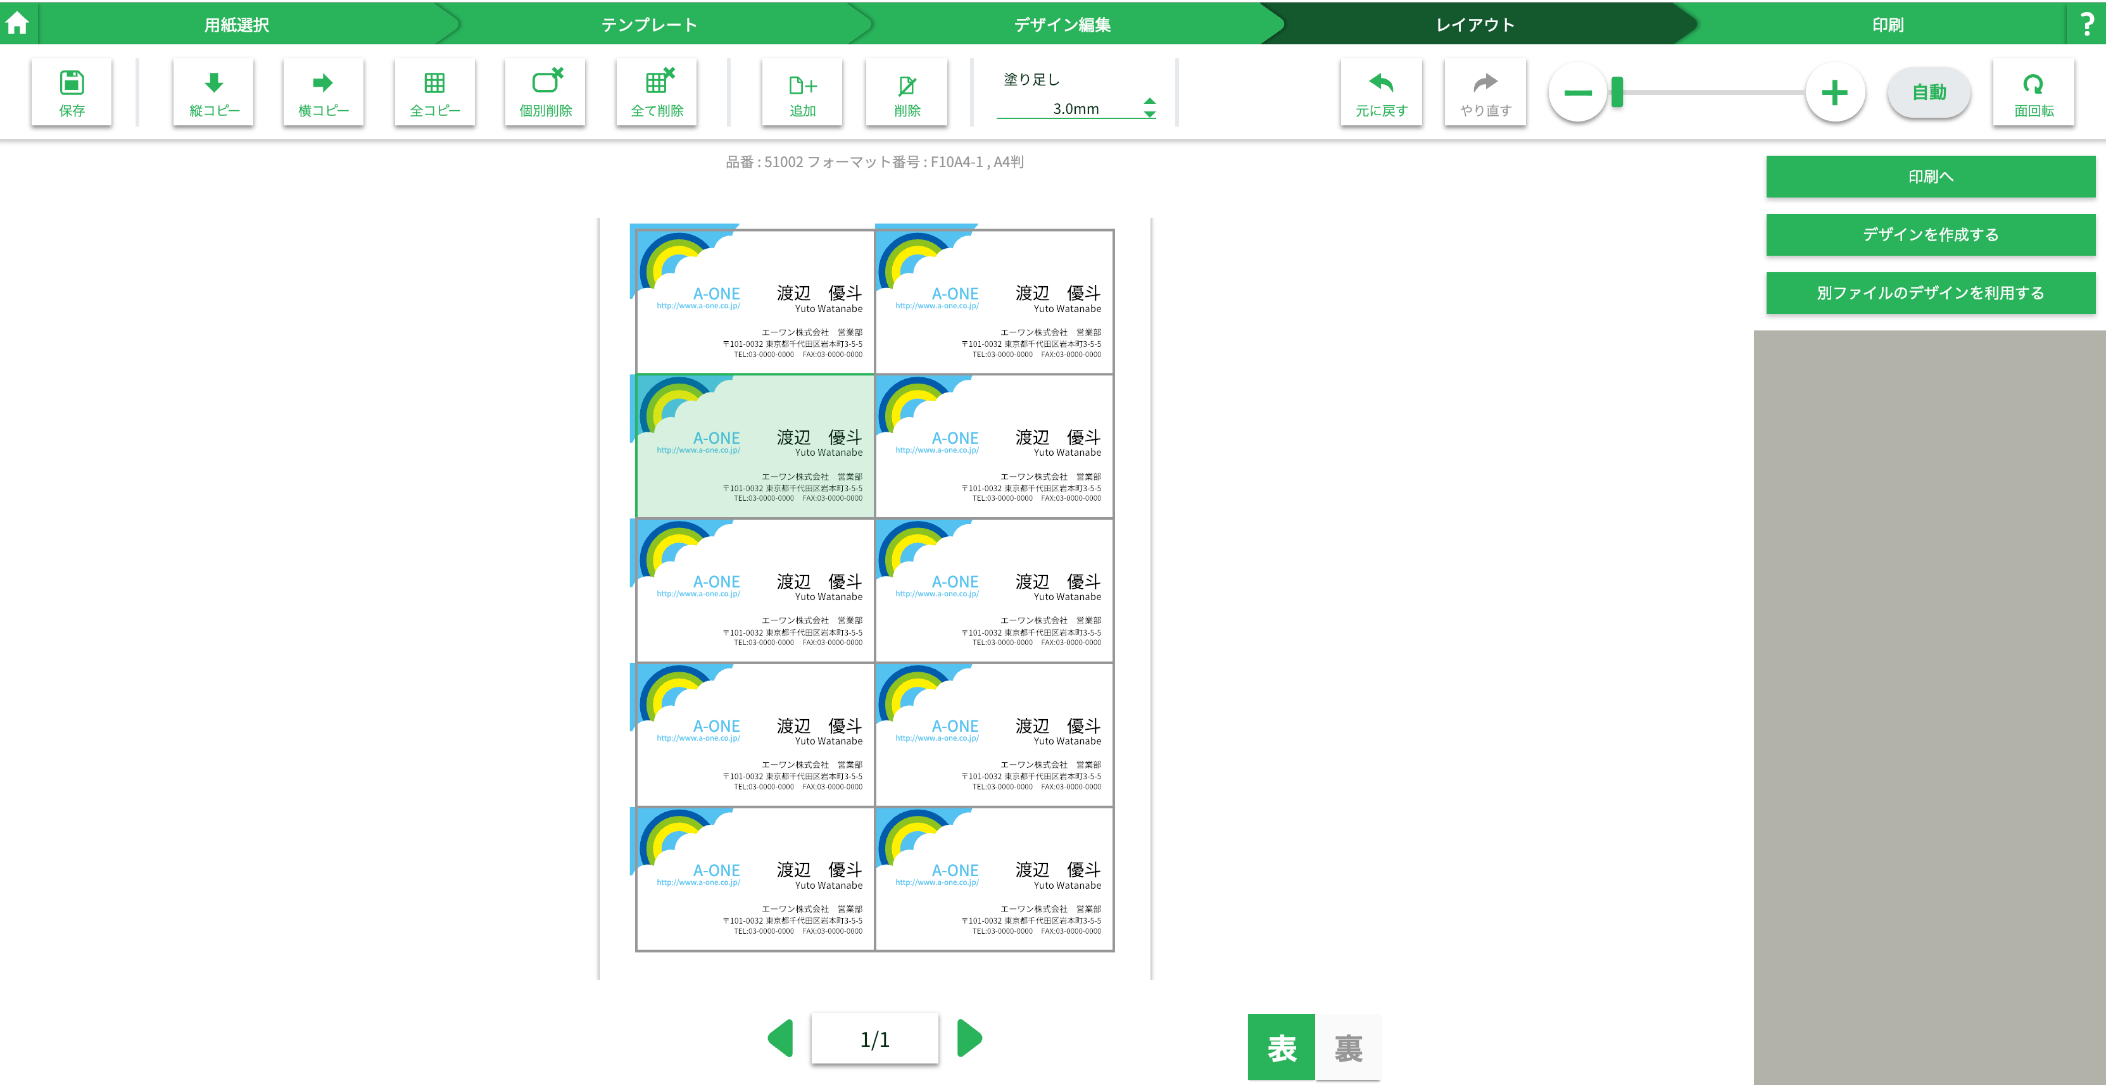This screenshot has height=1085, width=2106.
Task: Increase bleed 塗り足し value
Action: point(1149,101)
